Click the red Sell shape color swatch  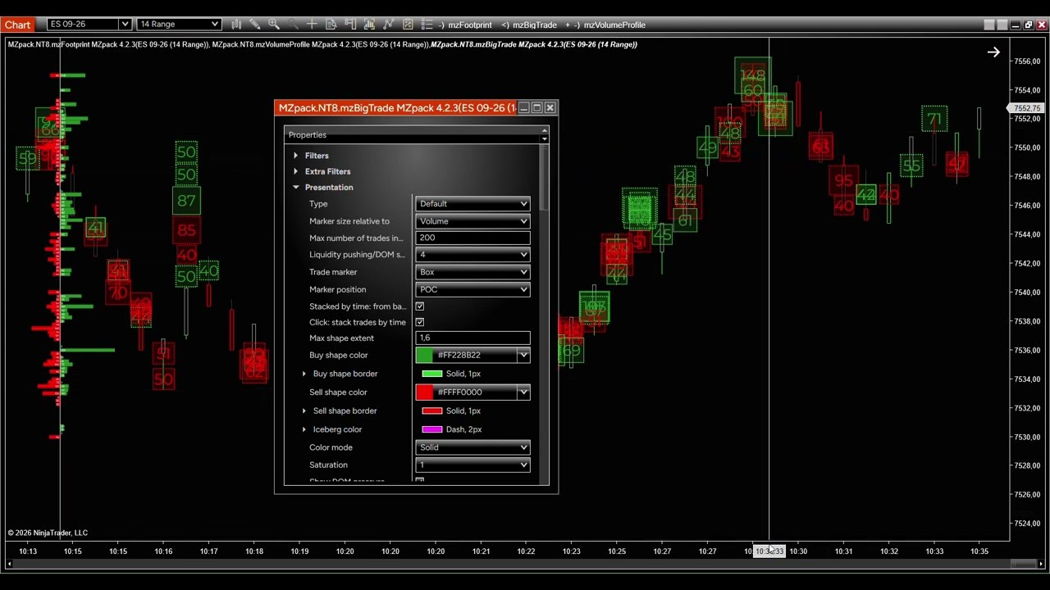tap(424, 393)
